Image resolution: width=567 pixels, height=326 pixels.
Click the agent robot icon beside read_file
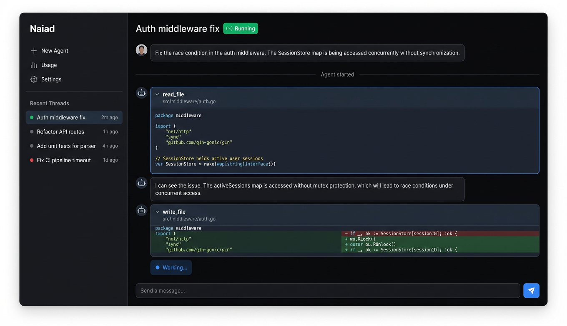(x=141, y=92)
